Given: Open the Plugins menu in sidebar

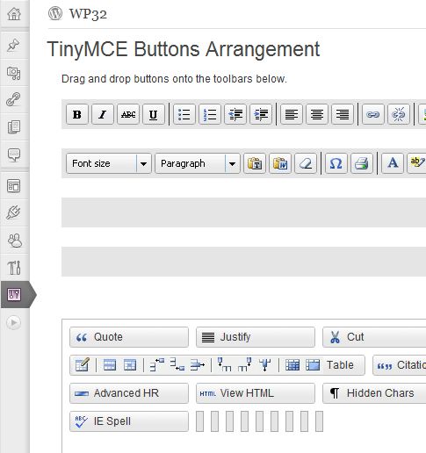Looking at the screenshot, I should [14, 212].
